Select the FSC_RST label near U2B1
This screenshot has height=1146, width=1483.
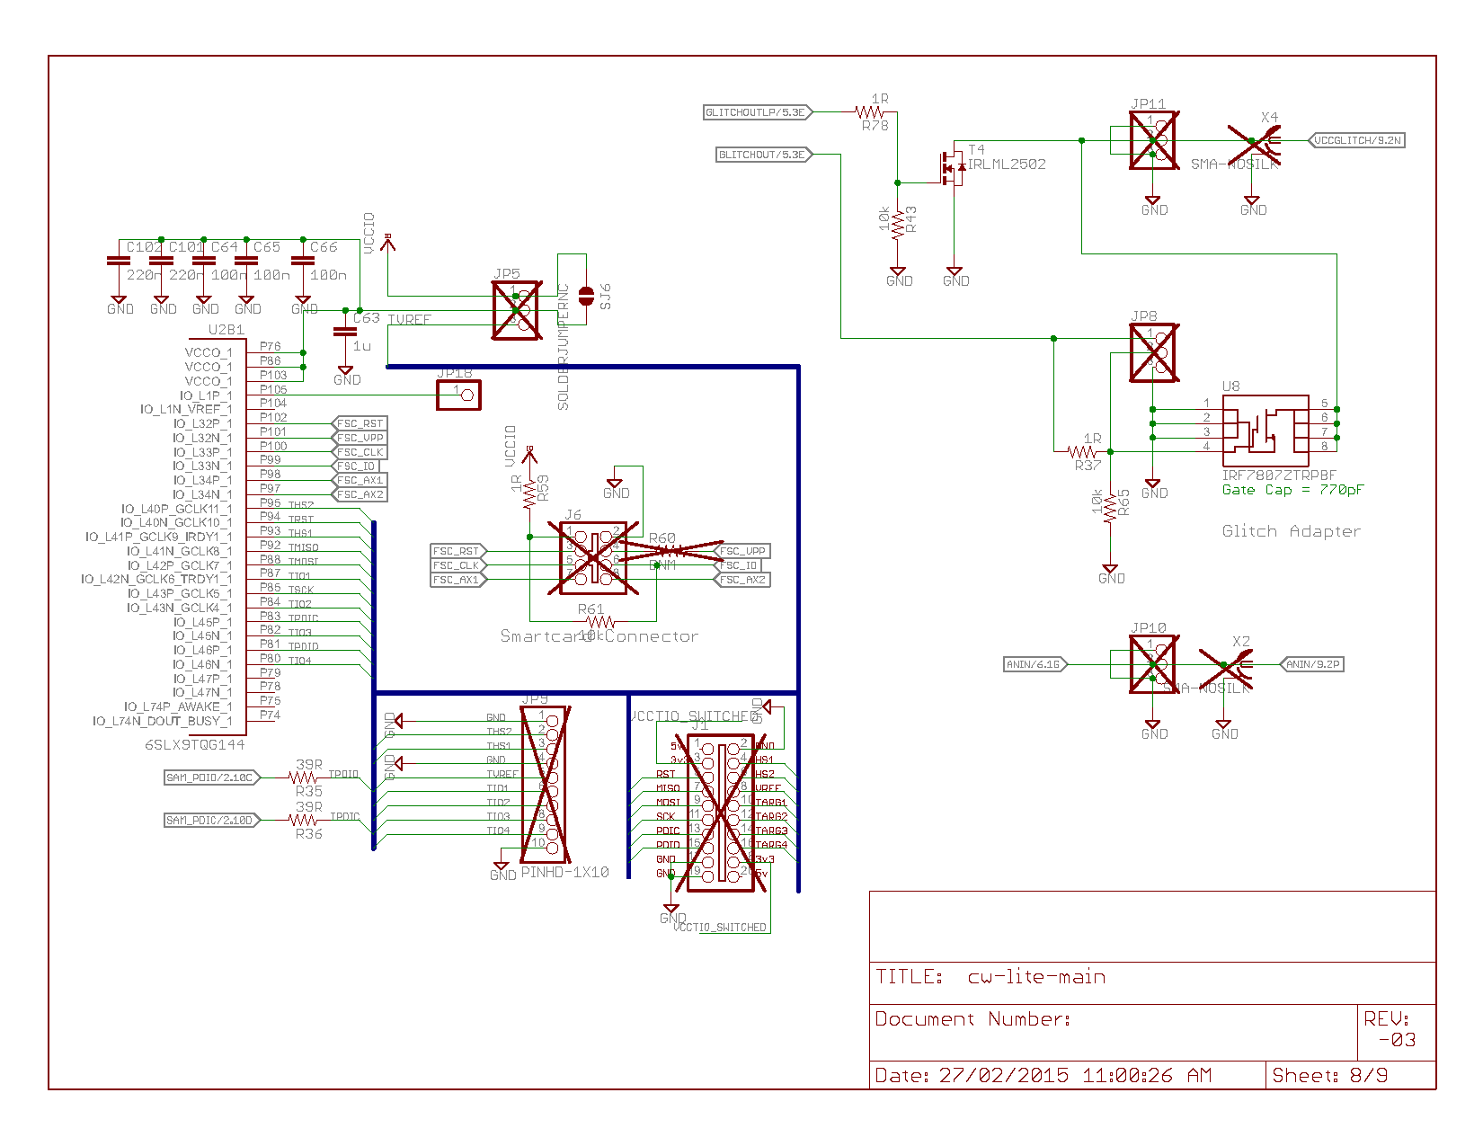[x=360, y=423]
